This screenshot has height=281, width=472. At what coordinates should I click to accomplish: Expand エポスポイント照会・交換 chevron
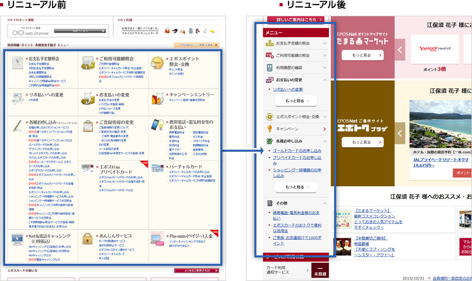325,117
